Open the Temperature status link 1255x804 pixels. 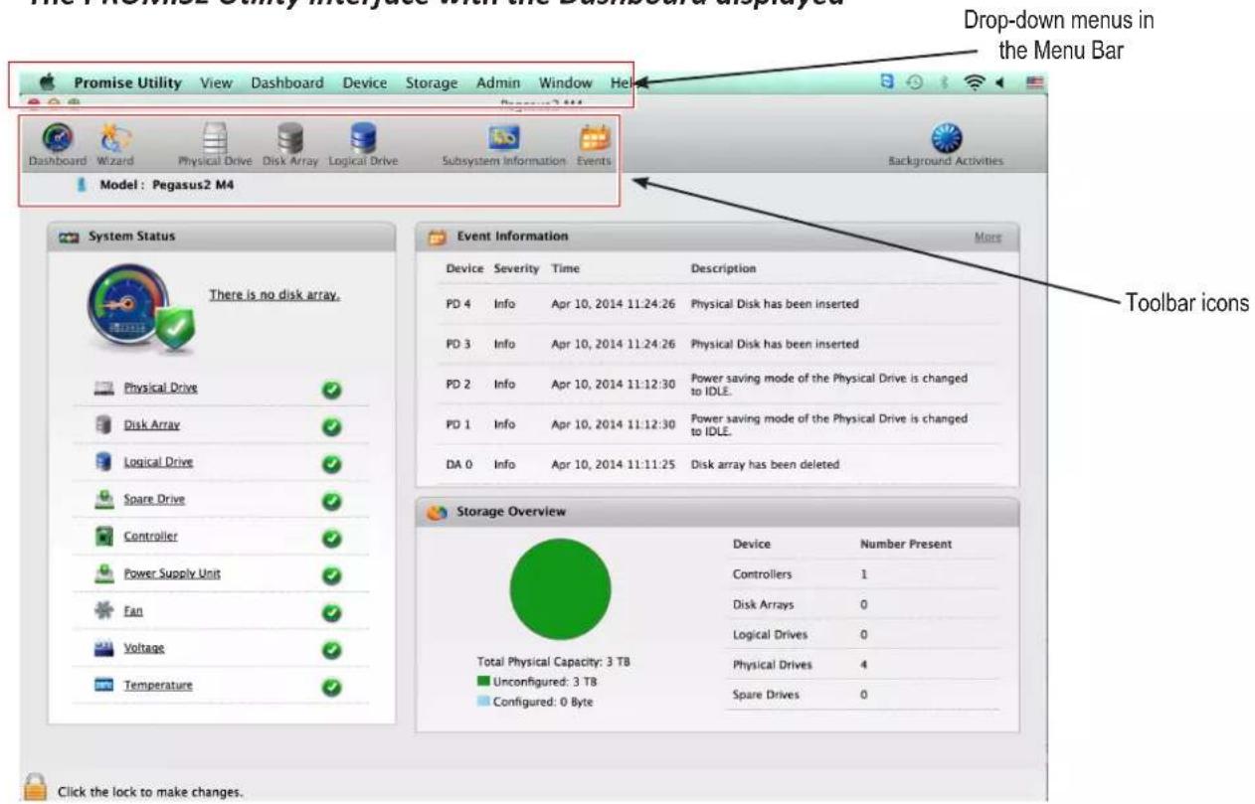[157, 686]
